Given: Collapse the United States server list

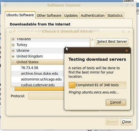Looking at the screenshot, I should pyautogui.click(x=13, y=62).
